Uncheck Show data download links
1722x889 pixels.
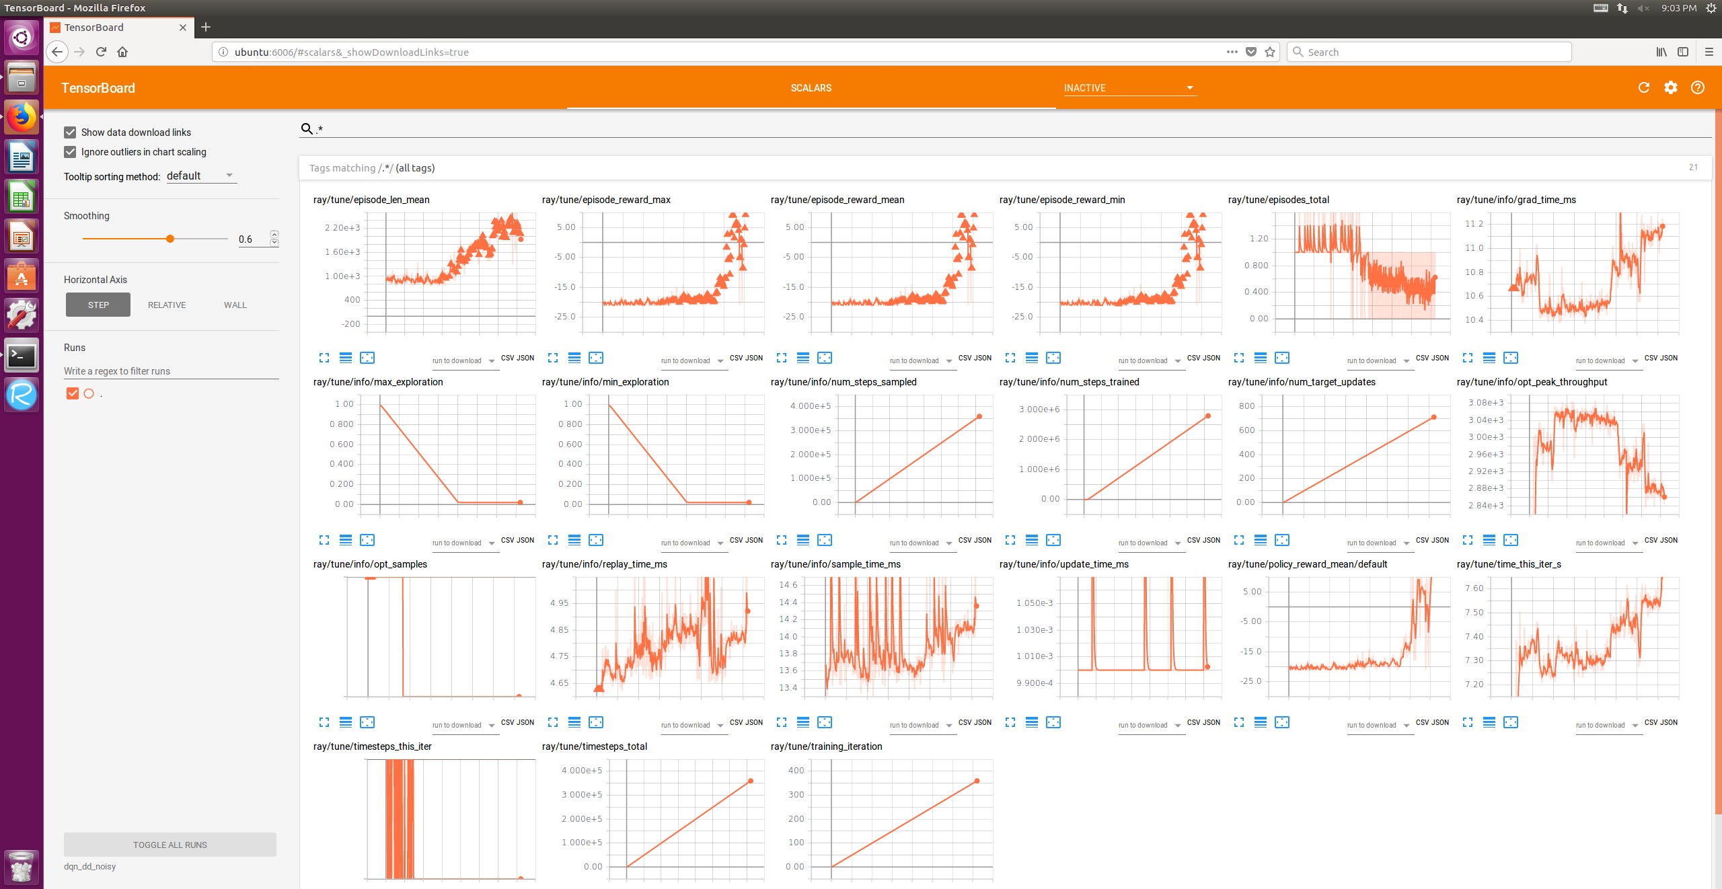click(x=70, y=132)
